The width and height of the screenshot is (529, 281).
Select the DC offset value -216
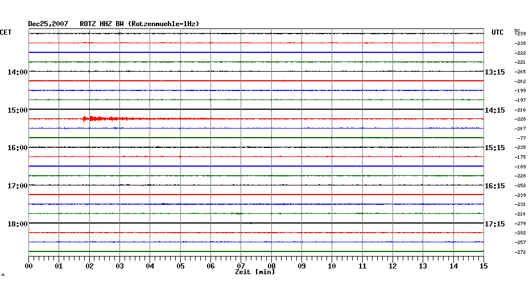click(x=520, y=110)
